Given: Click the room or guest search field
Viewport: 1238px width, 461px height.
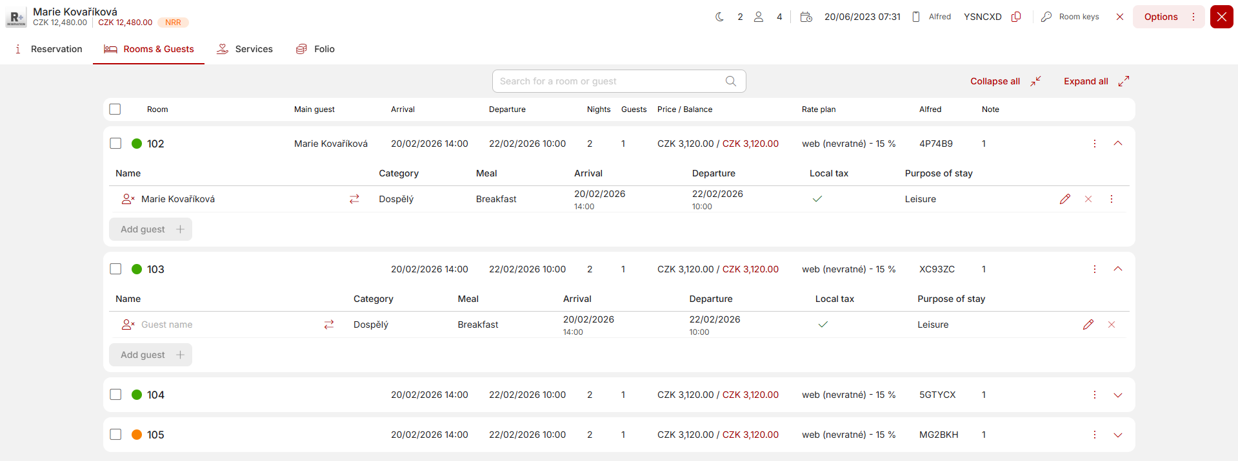Looking at the screenshot, I should coord(606,81).
